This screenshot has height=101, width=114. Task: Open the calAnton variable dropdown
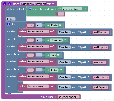[x=101, y=77]
